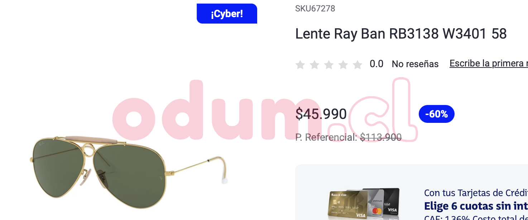Click the SKU67278 product code
528x220 pixels.
pyautogui.click(x=315, y=9)
